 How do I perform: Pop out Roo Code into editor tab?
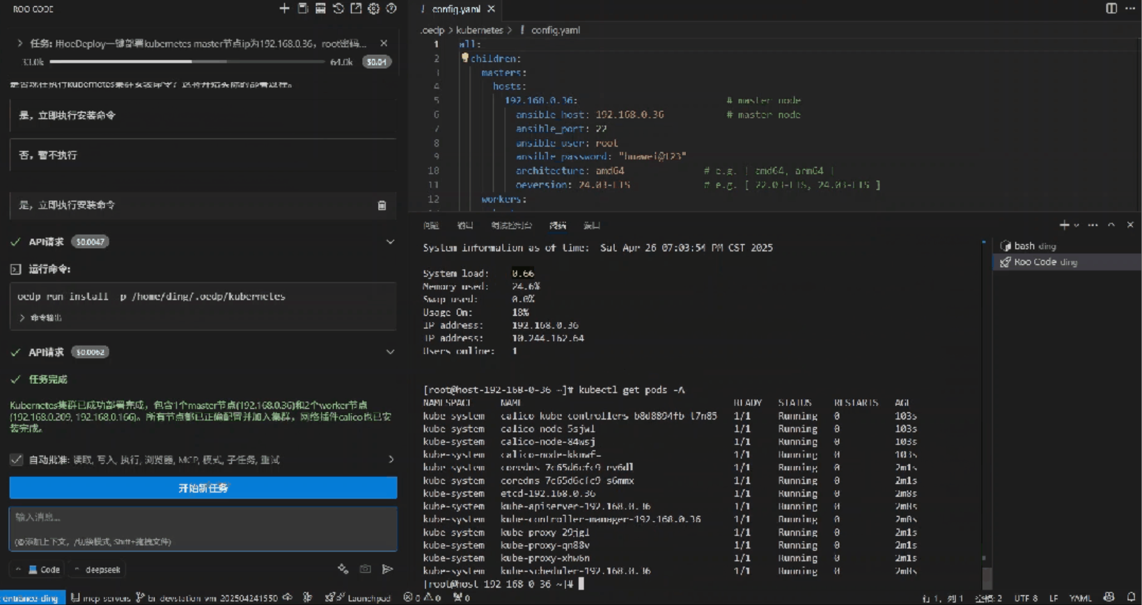tap(356, 8)
